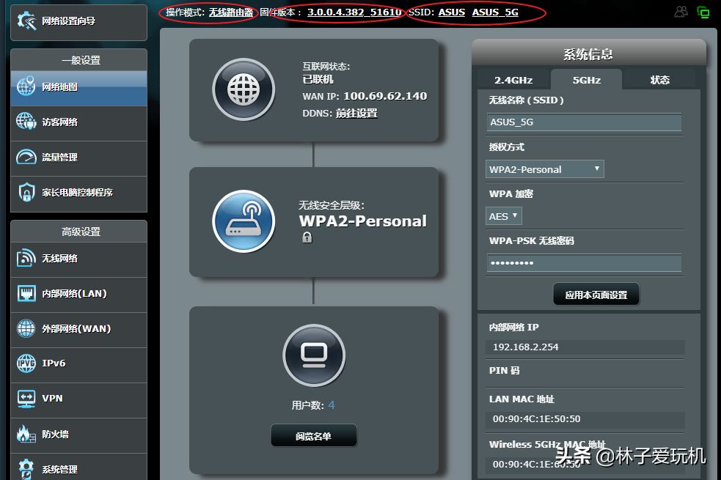Open the IPv6 menu label
Image resolution: width=721 pixels, height=480 pixels.
(54, 363)
